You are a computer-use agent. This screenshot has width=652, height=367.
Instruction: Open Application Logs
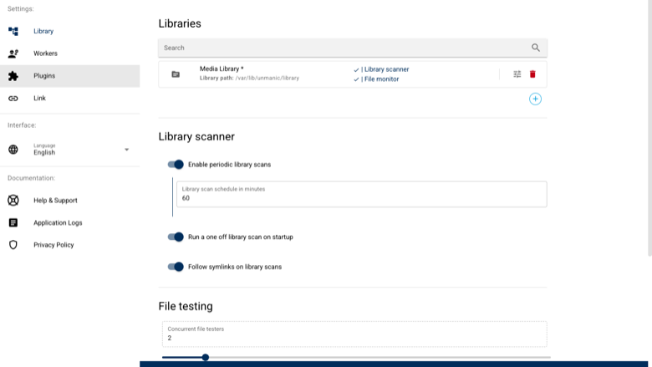pos(70,222)
